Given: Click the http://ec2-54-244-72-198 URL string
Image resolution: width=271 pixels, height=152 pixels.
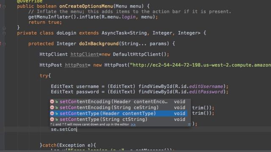Looking at the screenshot, I should click(200, 65).
